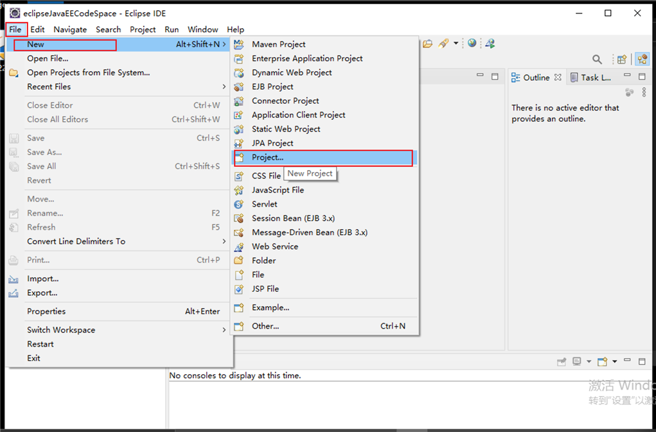656x432 pixels.
Task: Toggle the Java EE perspective button
Action: tap(643, 59)
